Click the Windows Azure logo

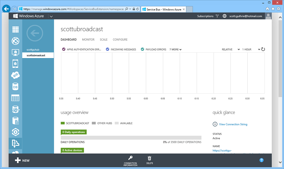29,16
